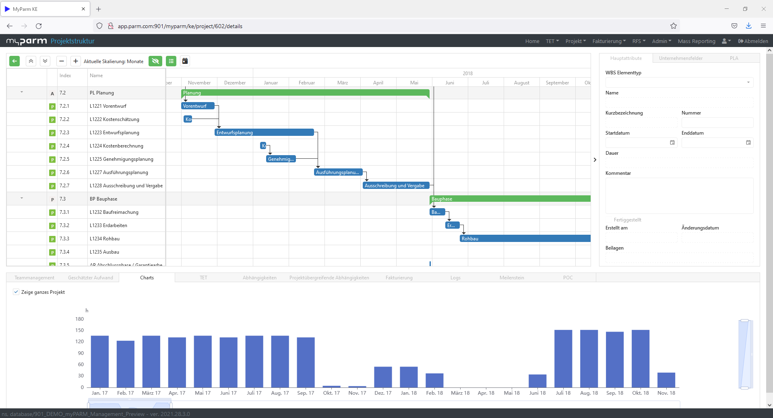
Task: Collapse the BP Bauphase row
Action: tap(21, 198)
